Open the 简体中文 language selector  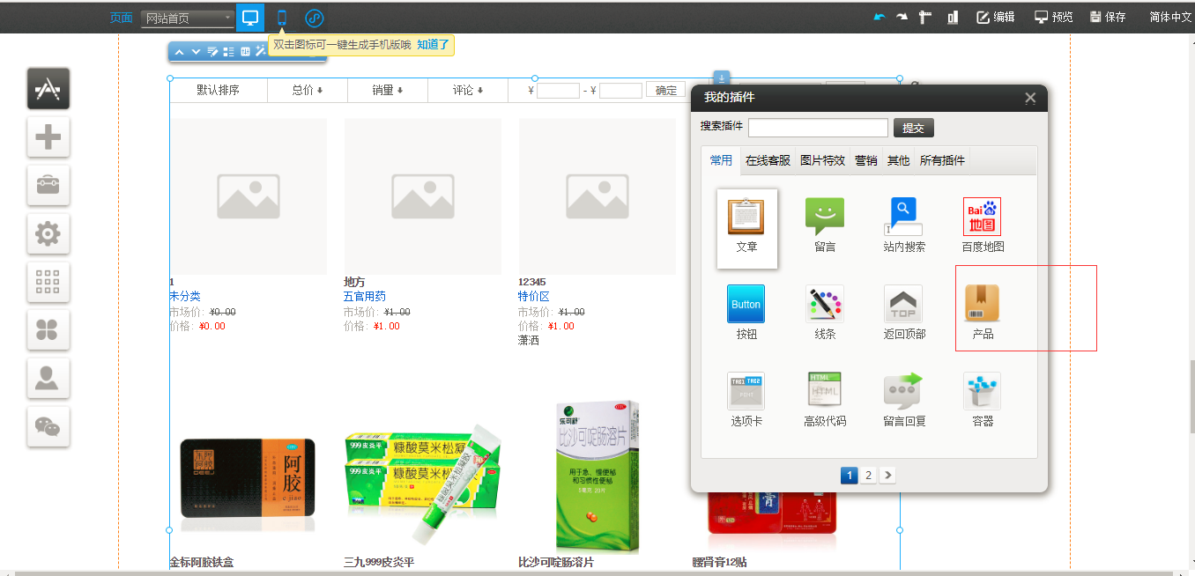click(x=1170, y=18)
